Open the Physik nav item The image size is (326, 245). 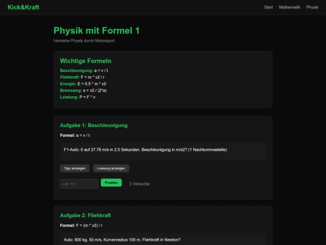312,7
